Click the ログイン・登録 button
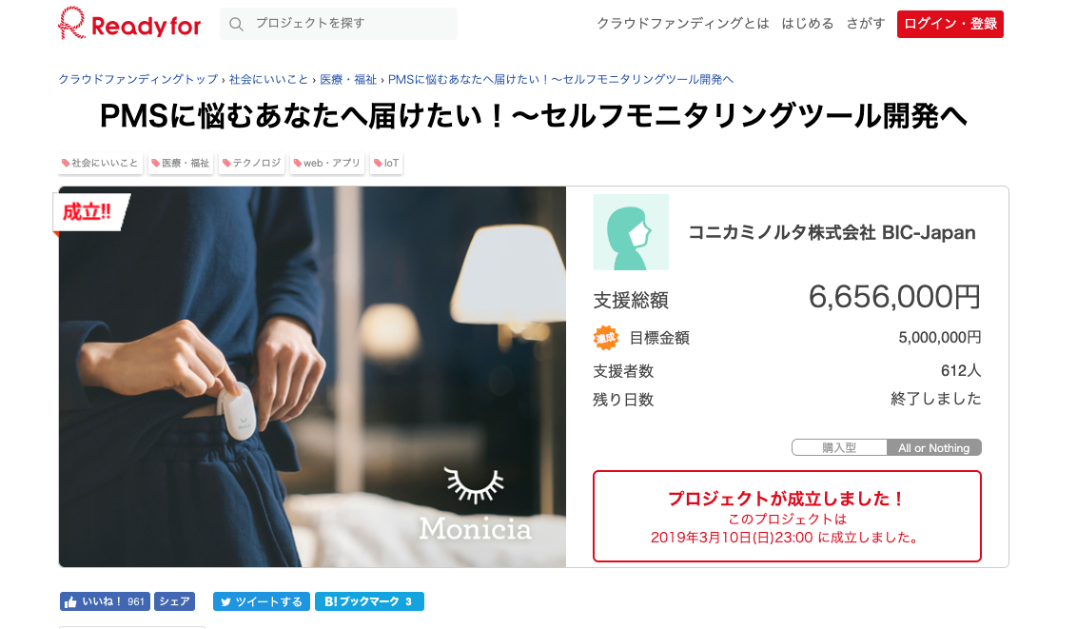The height and width of the screenshot is (629, 1077). coord(950,24)
